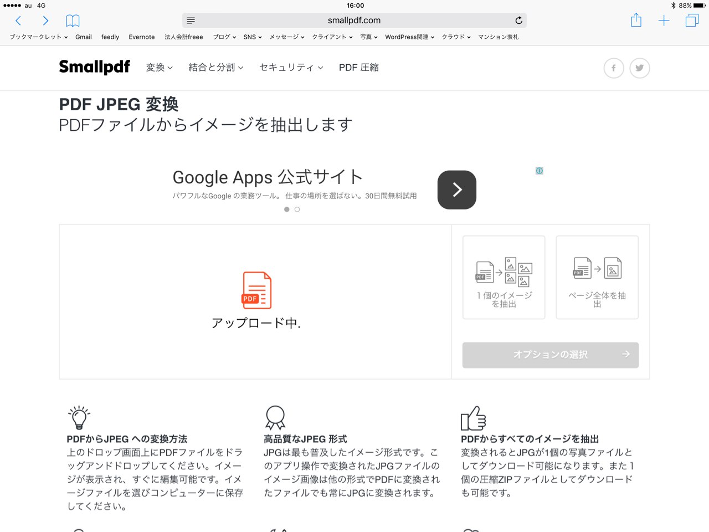Click the アップロード中 upload area text
Viewport: 709px width, 532px height.
pos(256,323)
